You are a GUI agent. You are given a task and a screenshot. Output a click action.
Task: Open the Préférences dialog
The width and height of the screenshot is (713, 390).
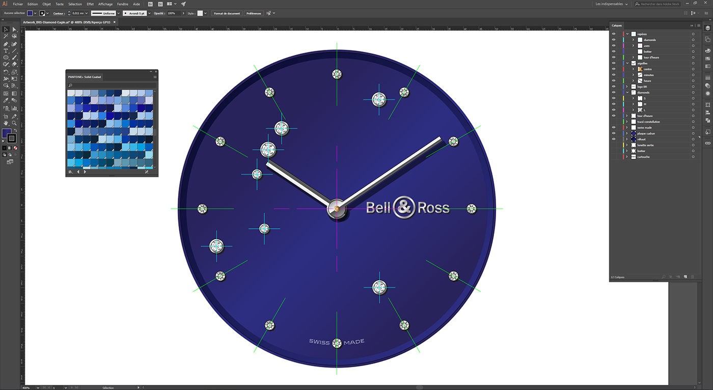(x=254, y=13)
